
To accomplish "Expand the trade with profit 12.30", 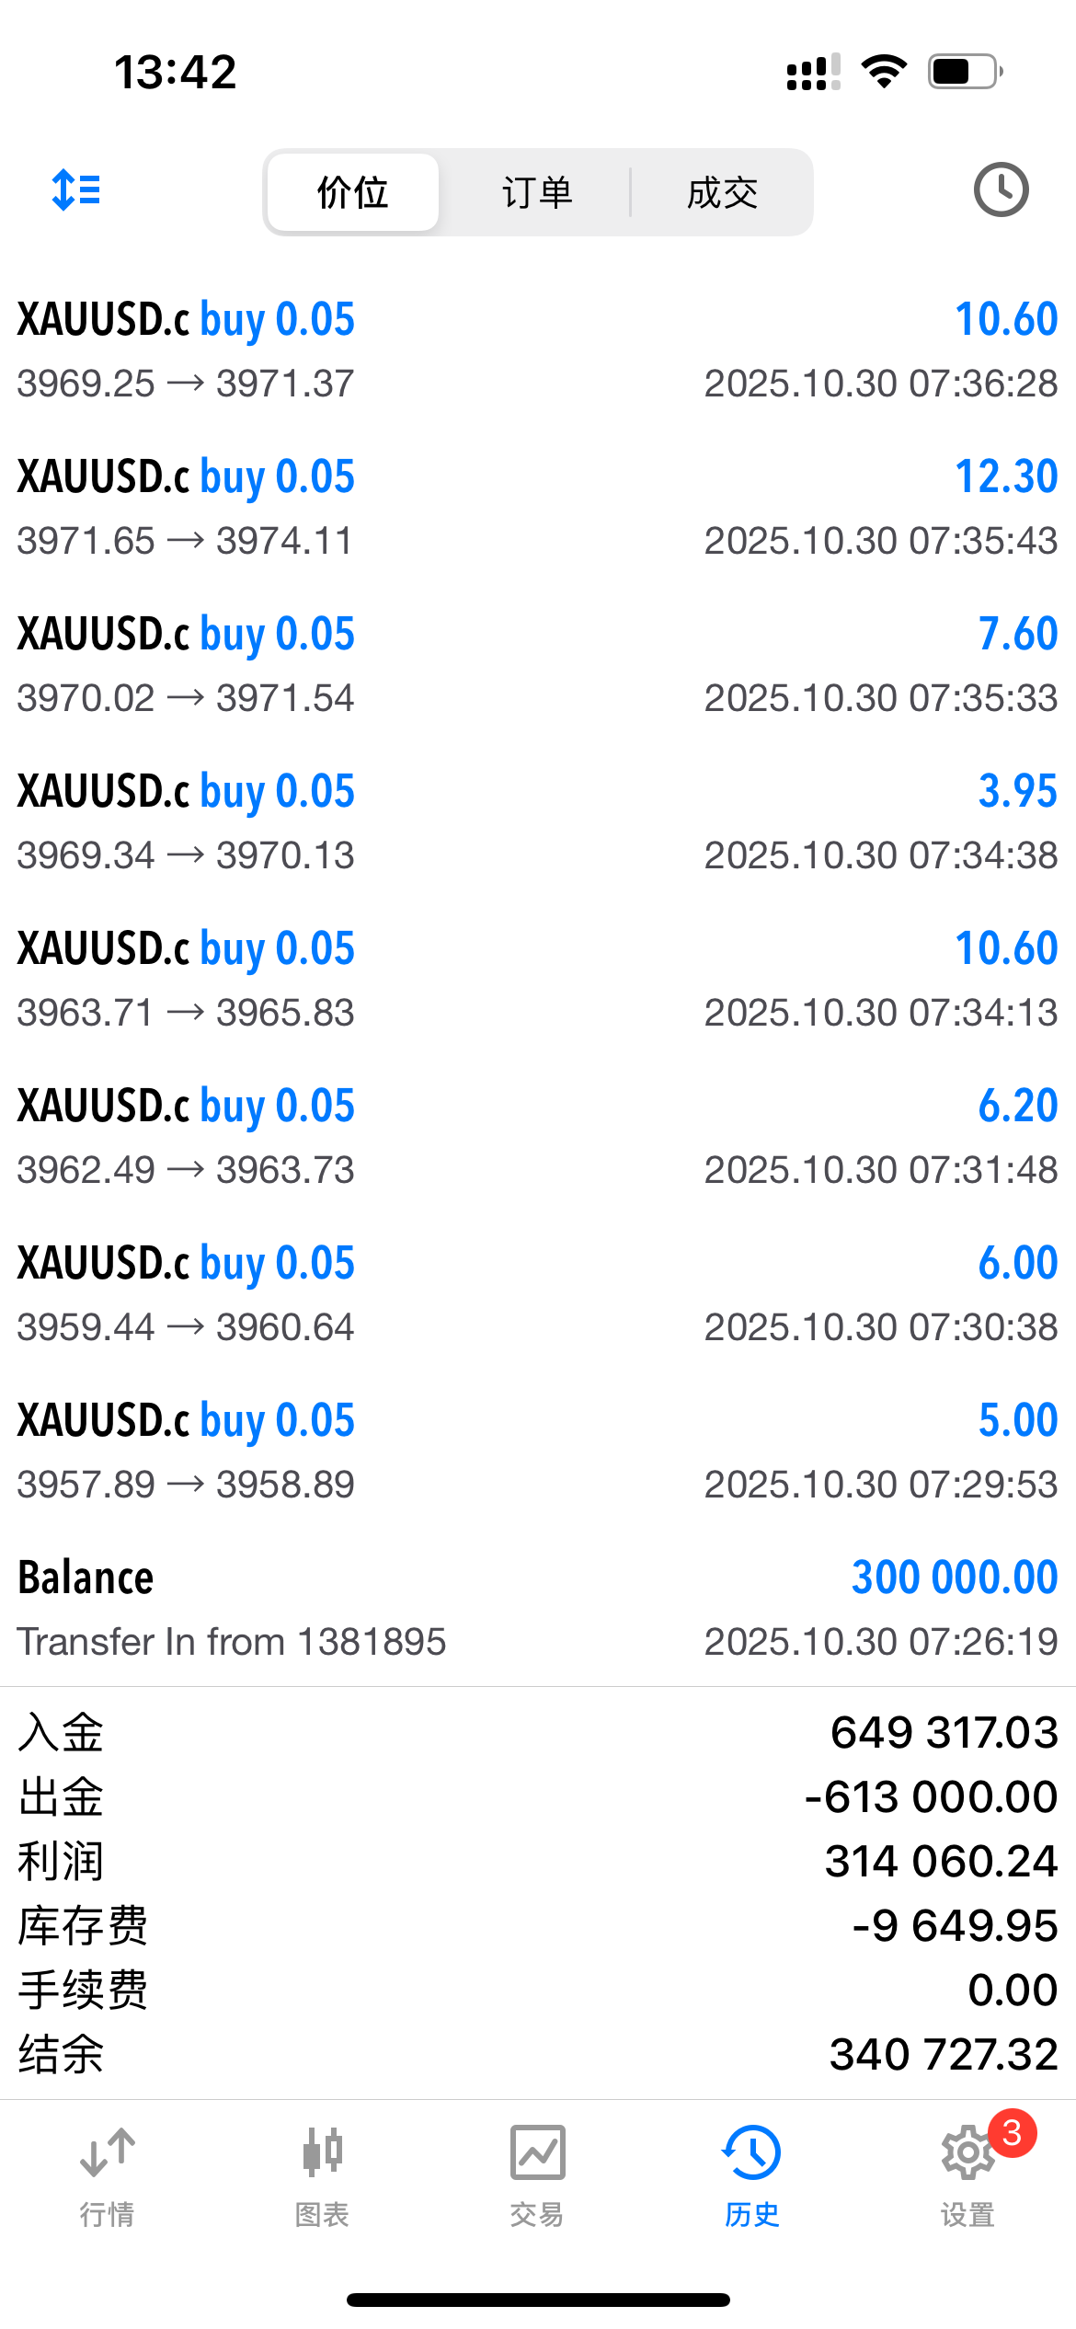I will [x=538, y=508].
